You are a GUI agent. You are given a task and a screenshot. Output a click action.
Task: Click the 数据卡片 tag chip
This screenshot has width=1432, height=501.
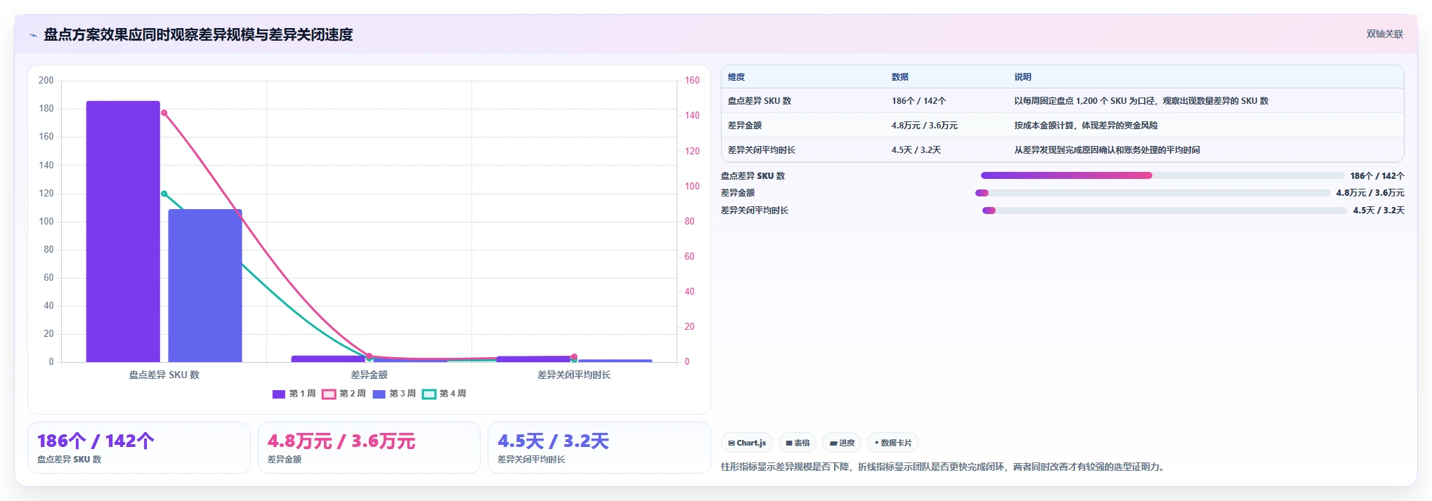(893, 443)
